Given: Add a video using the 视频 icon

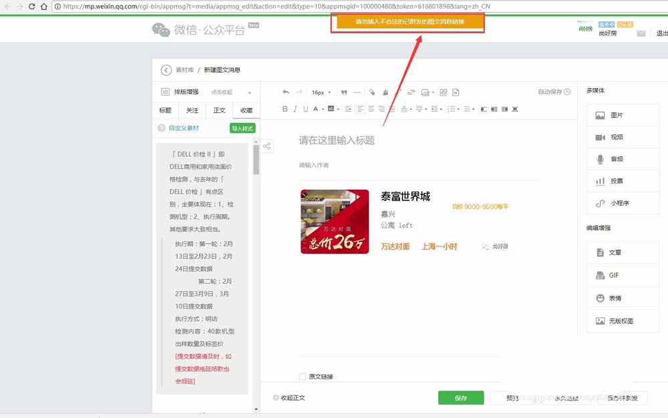Looking at the screenshot, I should [623, 137].
